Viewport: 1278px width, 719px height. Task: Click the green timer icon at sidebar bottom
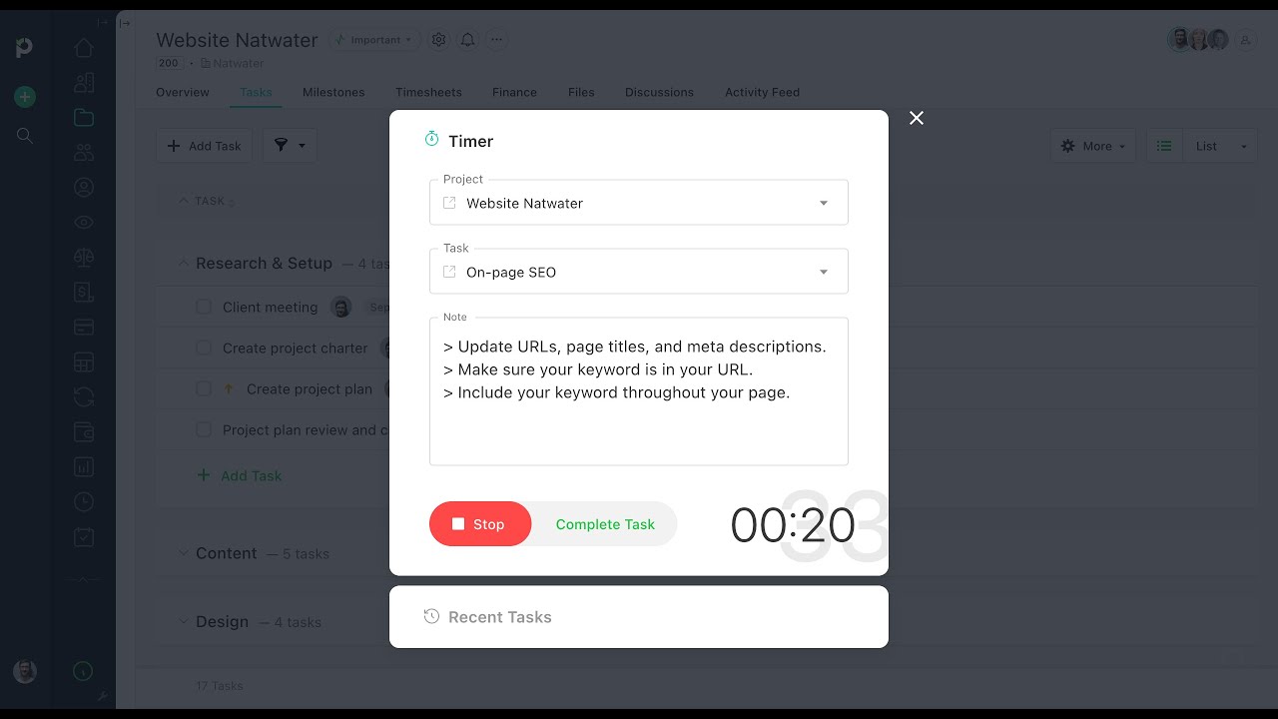coord(84,672)
